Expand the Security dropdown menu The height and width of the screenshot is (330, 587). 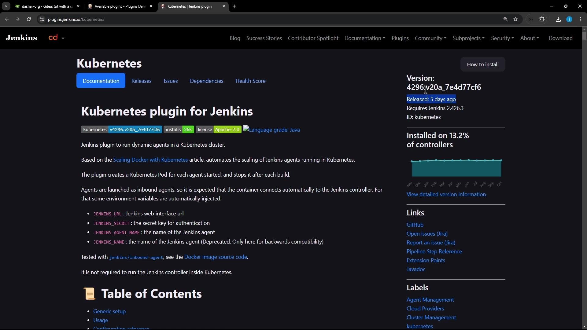(x=502, y=38)
